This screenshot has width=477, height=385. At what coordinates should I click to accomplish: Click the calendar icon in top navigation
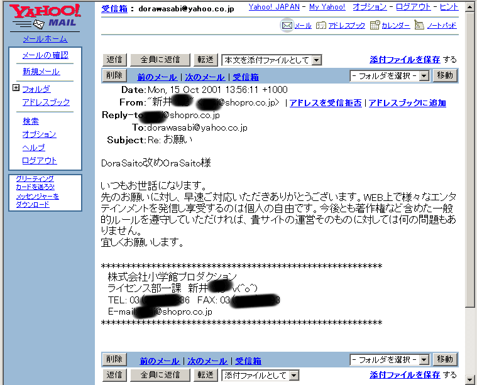[x=375, y=25]
